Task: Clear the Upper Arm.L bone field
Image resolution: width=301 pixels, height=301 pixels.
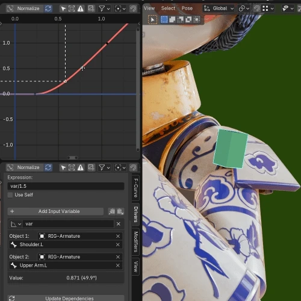Action: (118, 265)
